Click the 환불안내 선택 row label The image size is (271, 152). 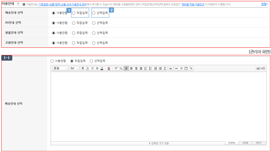pyautogui.click(x=14, y=33)
